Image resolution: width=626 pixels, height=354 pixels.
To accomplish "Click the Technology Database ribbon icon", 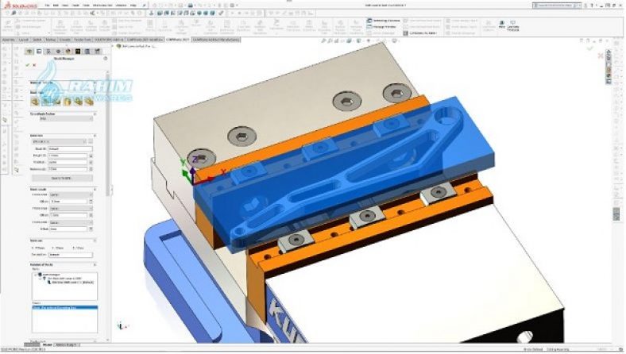I will click(369, 21).
